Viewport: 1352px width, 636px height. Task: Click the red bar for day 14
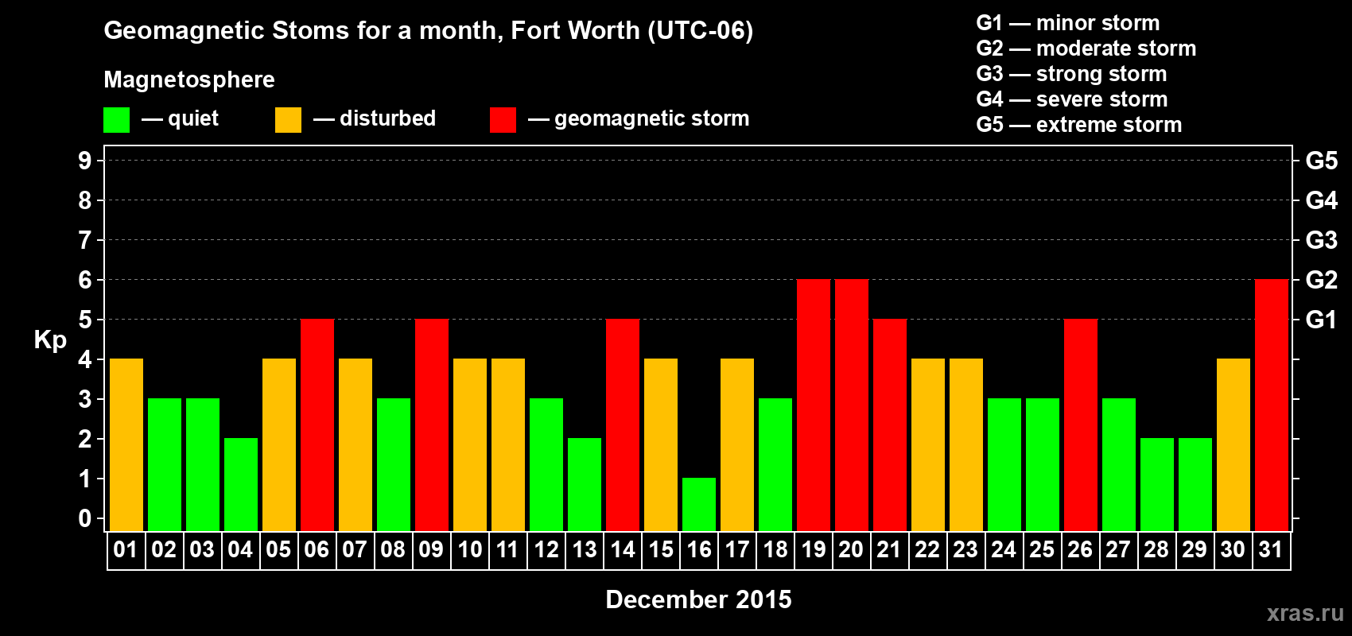pyautogui.click(x=623, y=425)
